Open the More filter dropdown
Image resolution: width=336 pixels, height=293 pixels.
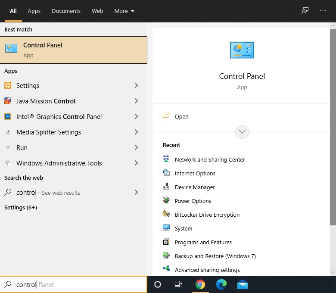124,11
